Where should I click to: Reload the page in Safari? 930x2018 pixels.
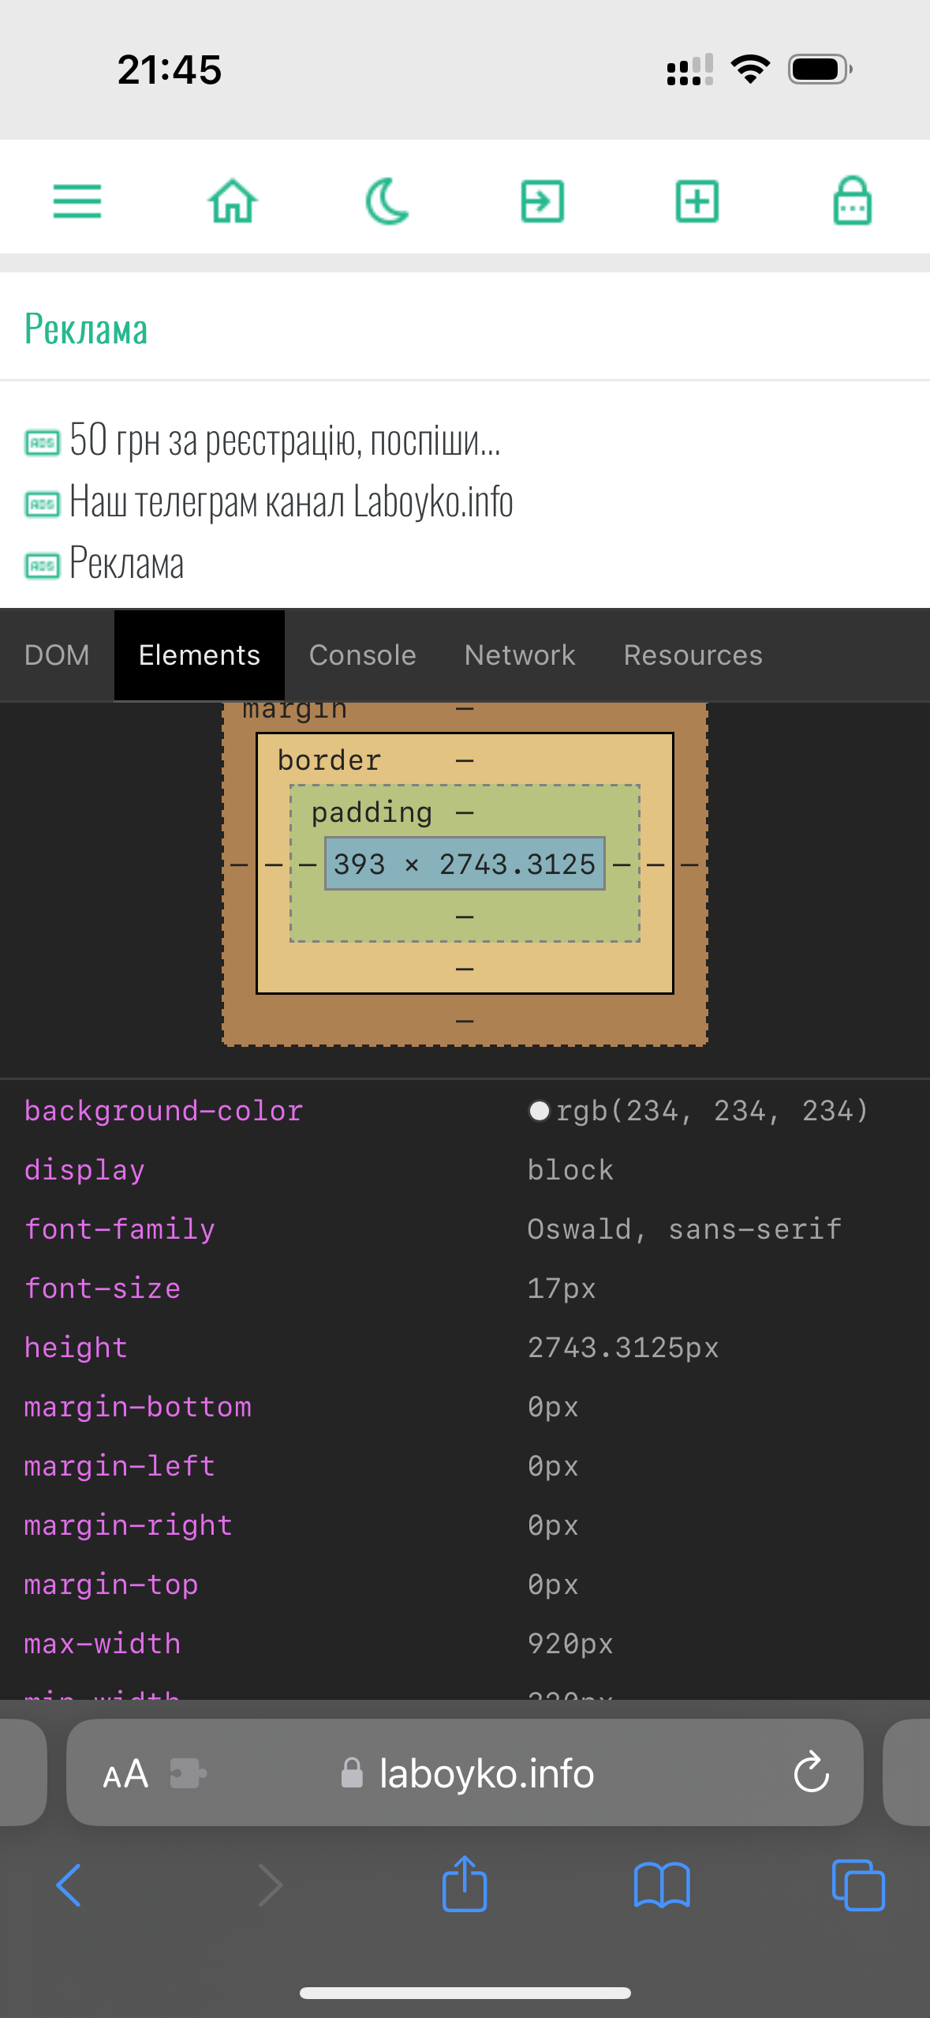click(811, 1774)
